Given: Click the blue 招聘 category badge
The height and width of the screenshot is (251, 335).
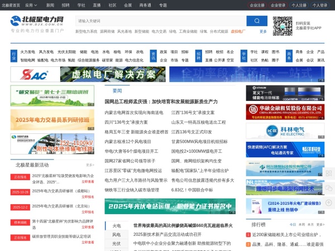Looking at the screenshot, I should (x=198, y=56).
